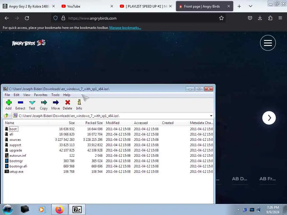Close the Front page Angry Birds tab
287x215 pixels.
pyautogui.click(x=229, y=6)
